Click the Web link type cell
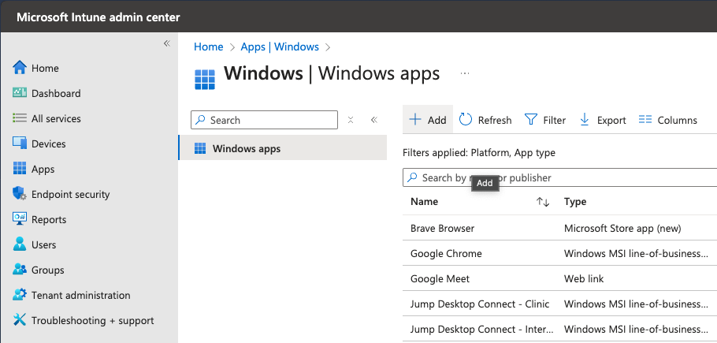 (584, 278)
